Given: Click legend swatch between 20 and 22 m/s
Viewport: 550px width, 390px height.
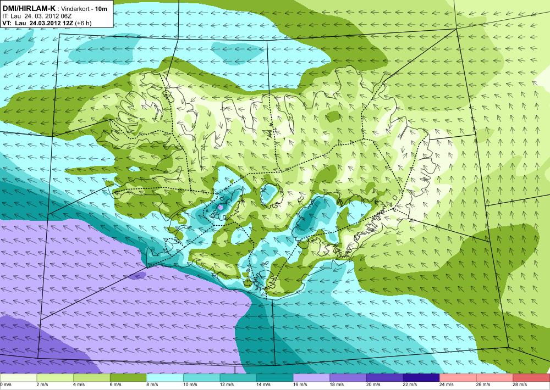Looking at the screenshot, I should pos(385,378).
